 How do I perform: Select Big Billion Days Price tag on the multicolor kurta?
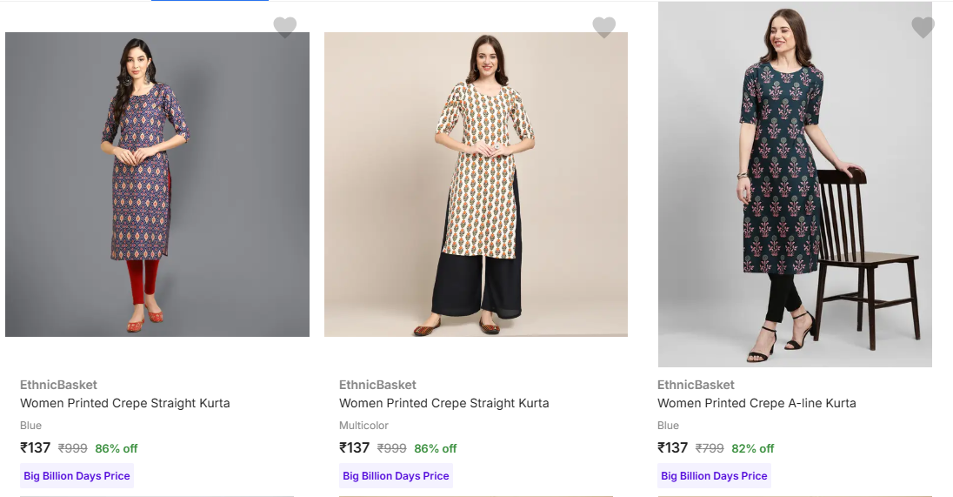coord(396,476)
